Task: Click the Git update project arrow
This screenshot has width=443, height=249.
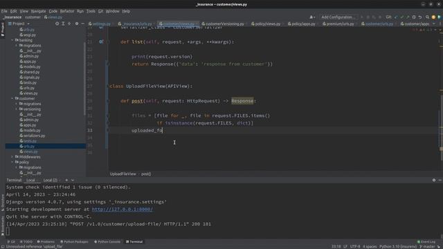Action: 396,17
